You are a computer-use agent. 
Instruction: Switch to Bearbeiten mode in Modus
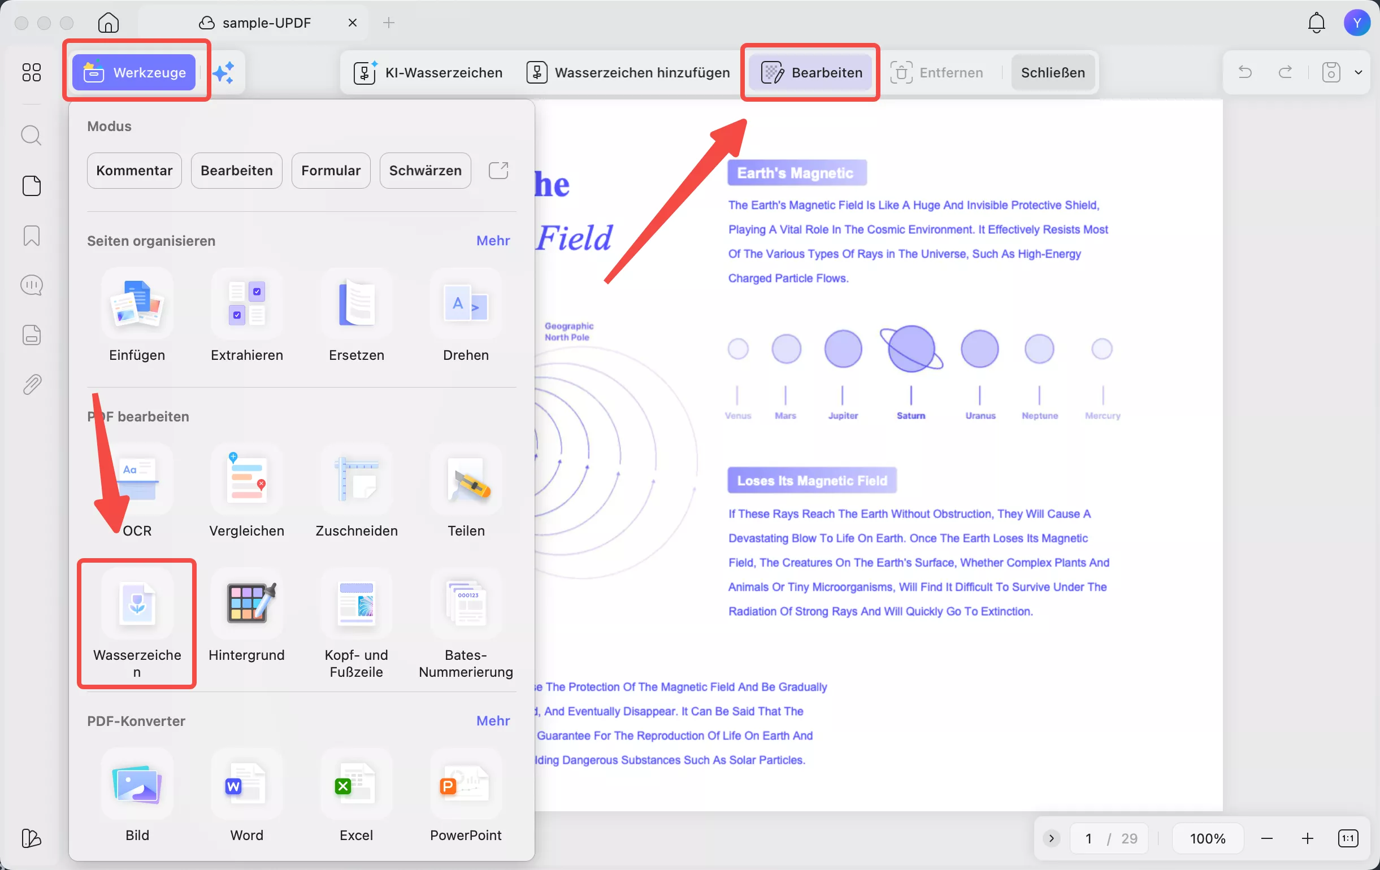pyautogui.click(x=237, y=171)
